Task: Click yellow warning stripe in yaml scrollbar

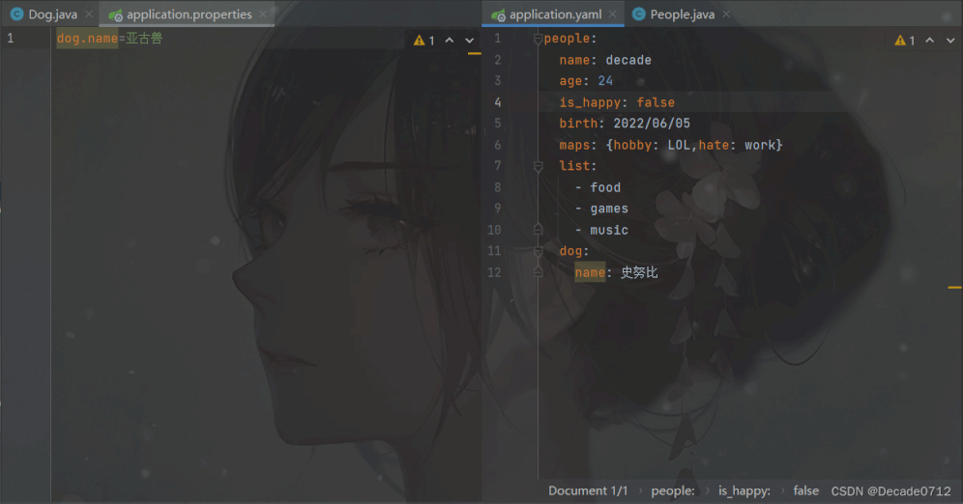Action: click(x=954, y=288)
